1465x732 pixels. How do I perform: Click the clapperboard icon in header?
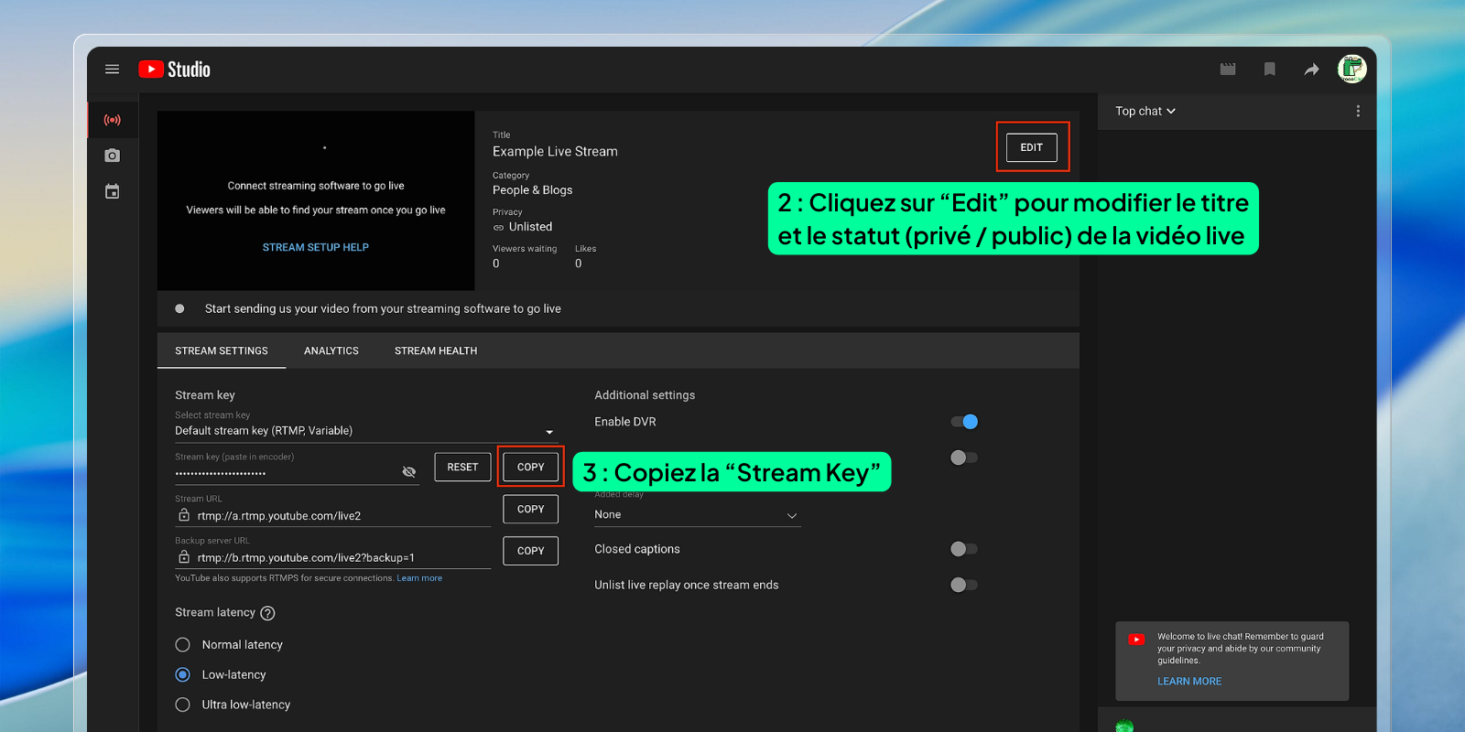point(1228,70)
